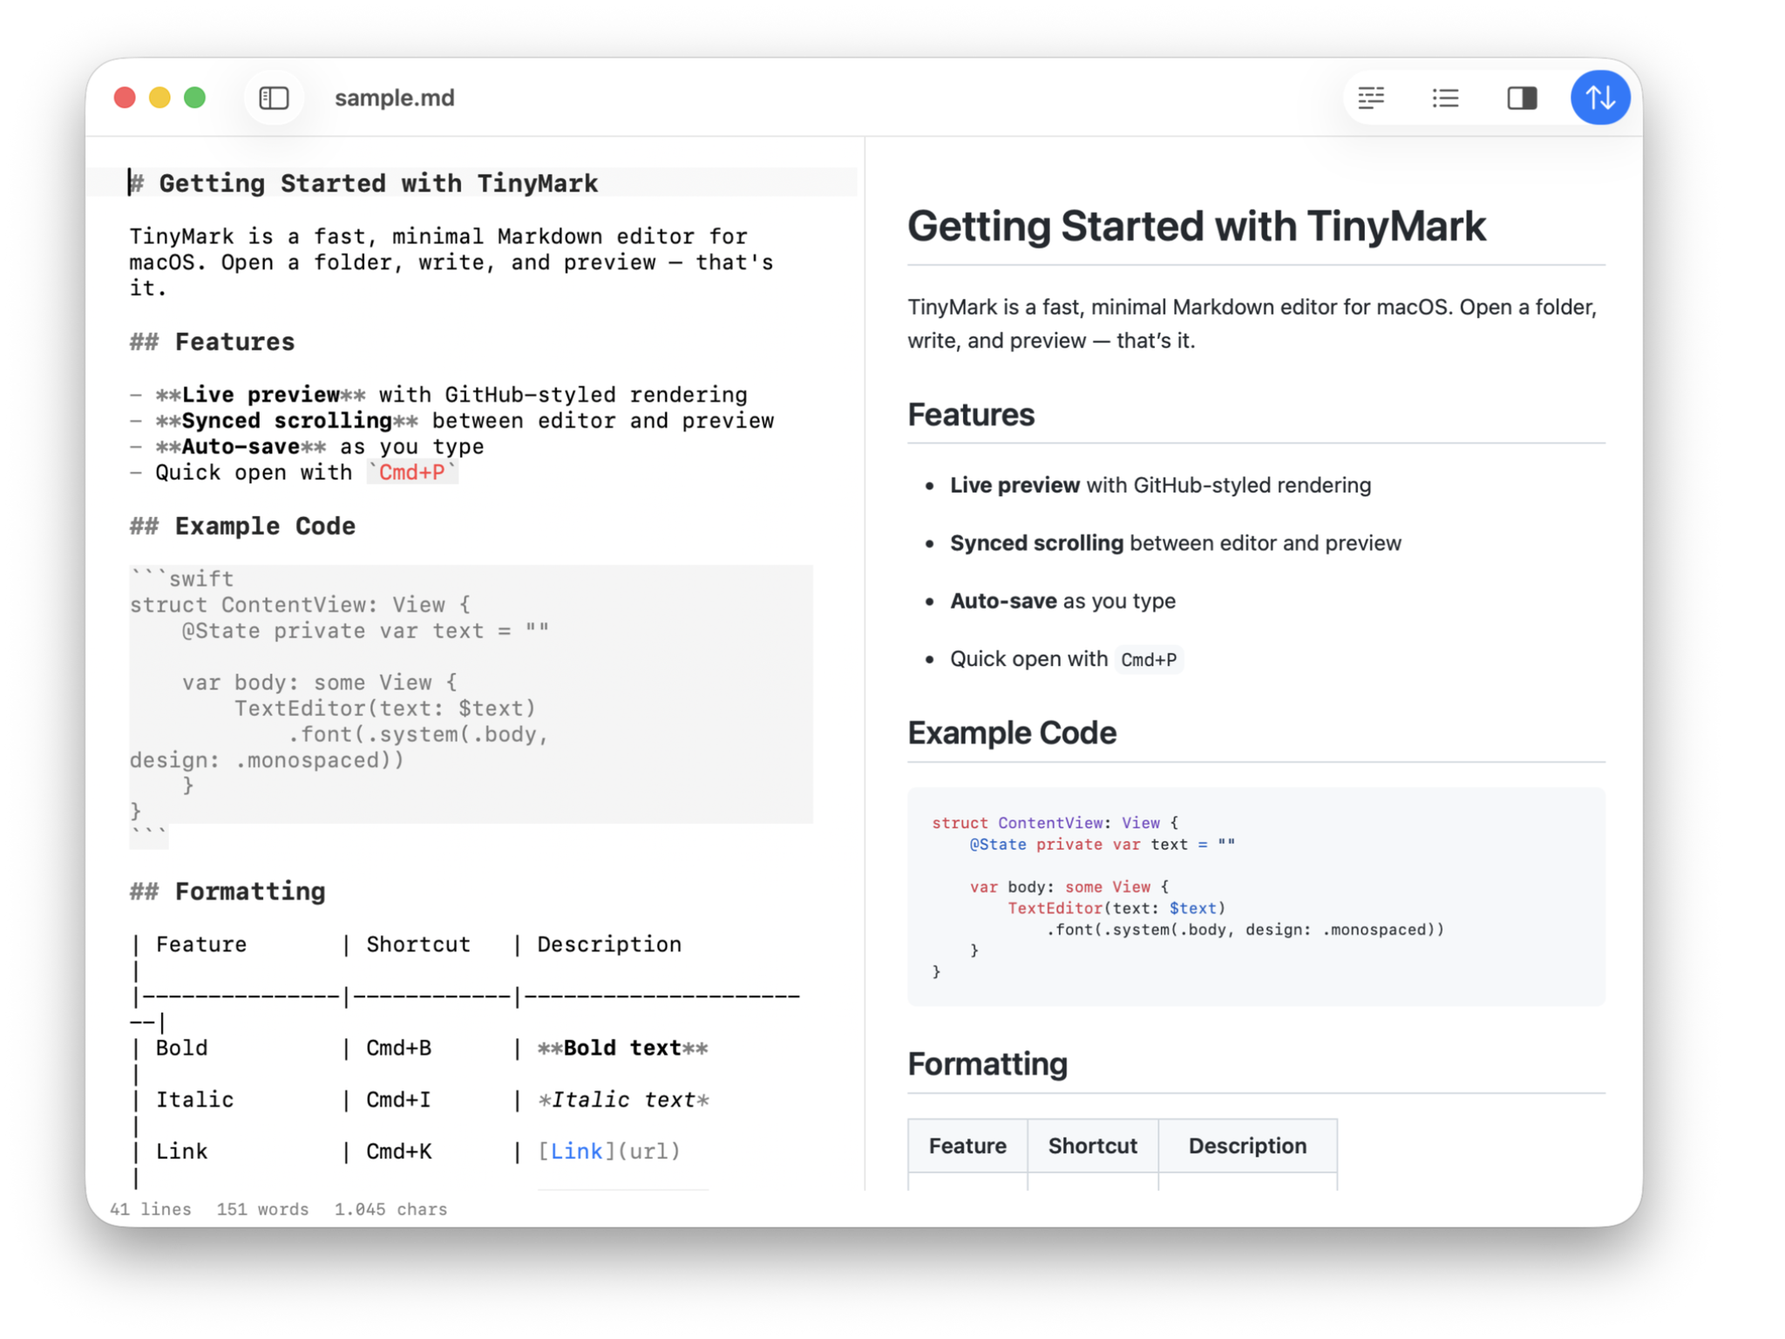Viewport: 1785px width, 1339px height.
Task: Click the 151 words counter in the status bar
Action: click(x=261, y=1209)
